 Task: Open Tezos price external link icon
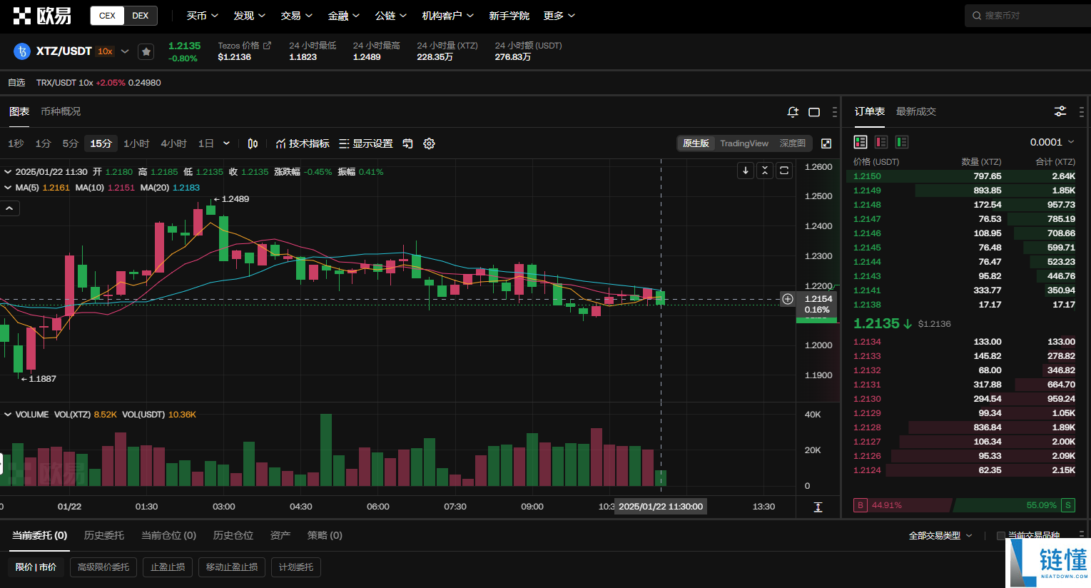pos(268,45)
